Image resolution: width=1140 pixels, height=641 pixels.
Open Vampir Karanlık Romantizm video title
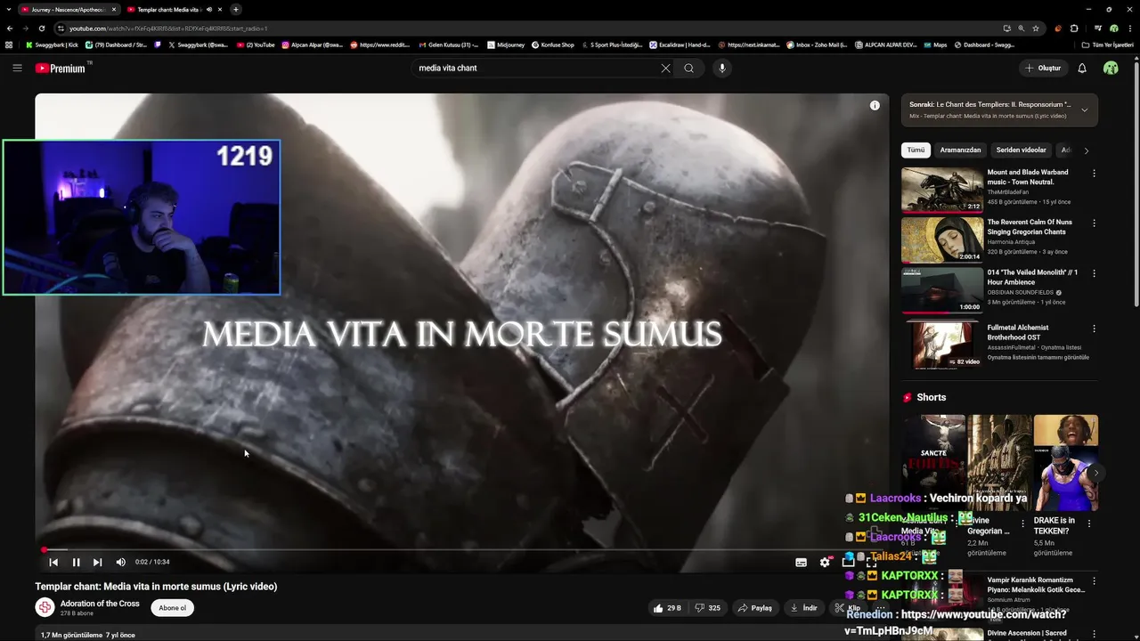1036,585
